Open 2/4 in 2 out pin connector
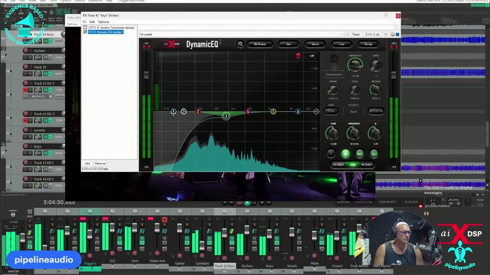 [x=372, y=34]
